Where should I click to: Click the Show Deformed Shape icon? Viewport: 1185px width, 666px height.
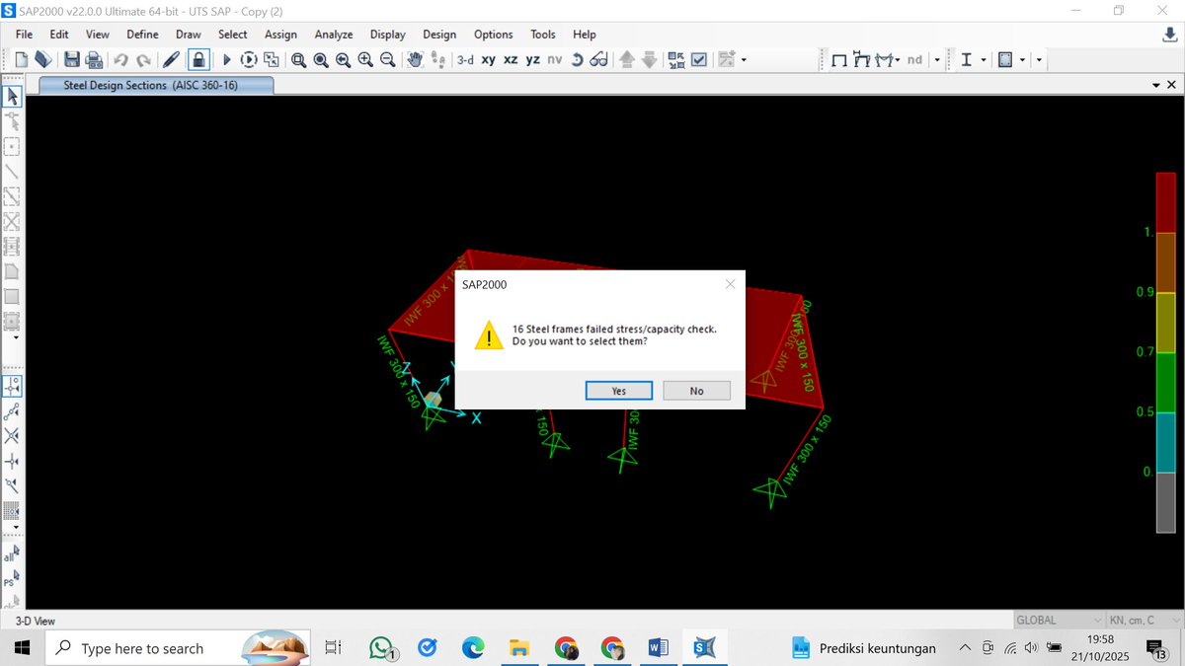pyautogui.click(x=862, y=60)
